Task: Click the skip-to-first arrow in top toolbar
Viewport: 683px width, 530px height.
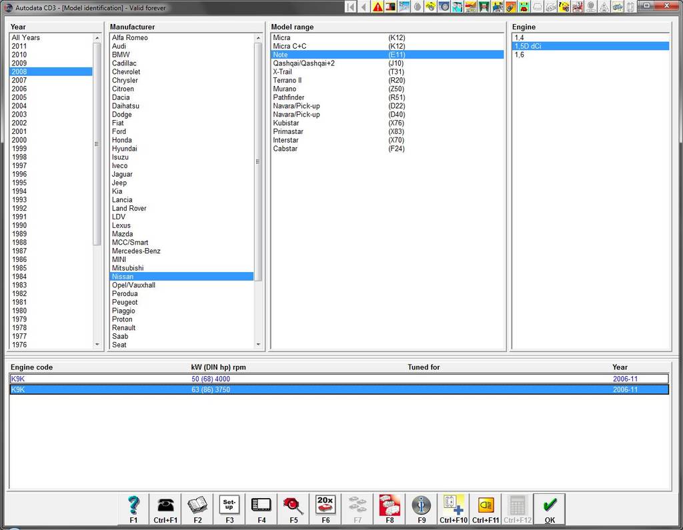Action: point(351,7)
